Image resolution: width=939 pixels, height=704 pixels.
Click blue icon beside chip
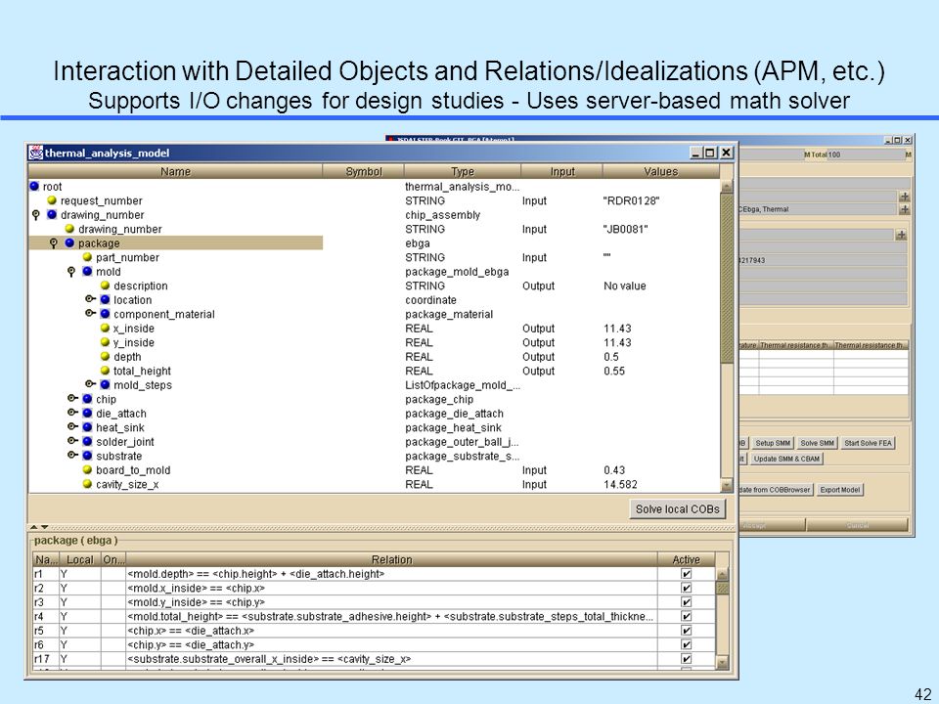click(87, 399)
